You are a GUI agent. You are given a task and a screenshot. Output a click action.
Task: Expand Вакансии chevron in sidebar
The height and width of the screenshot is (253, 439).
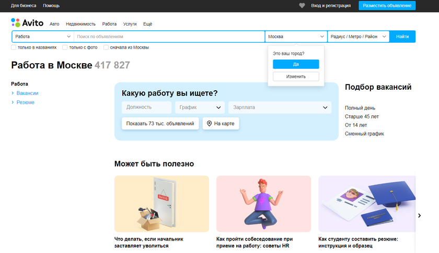coord(13,93)
